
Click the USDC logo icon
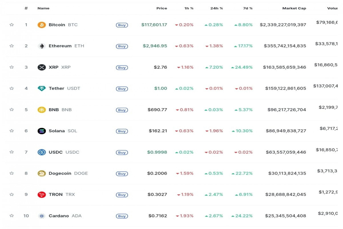pos(41,152)
